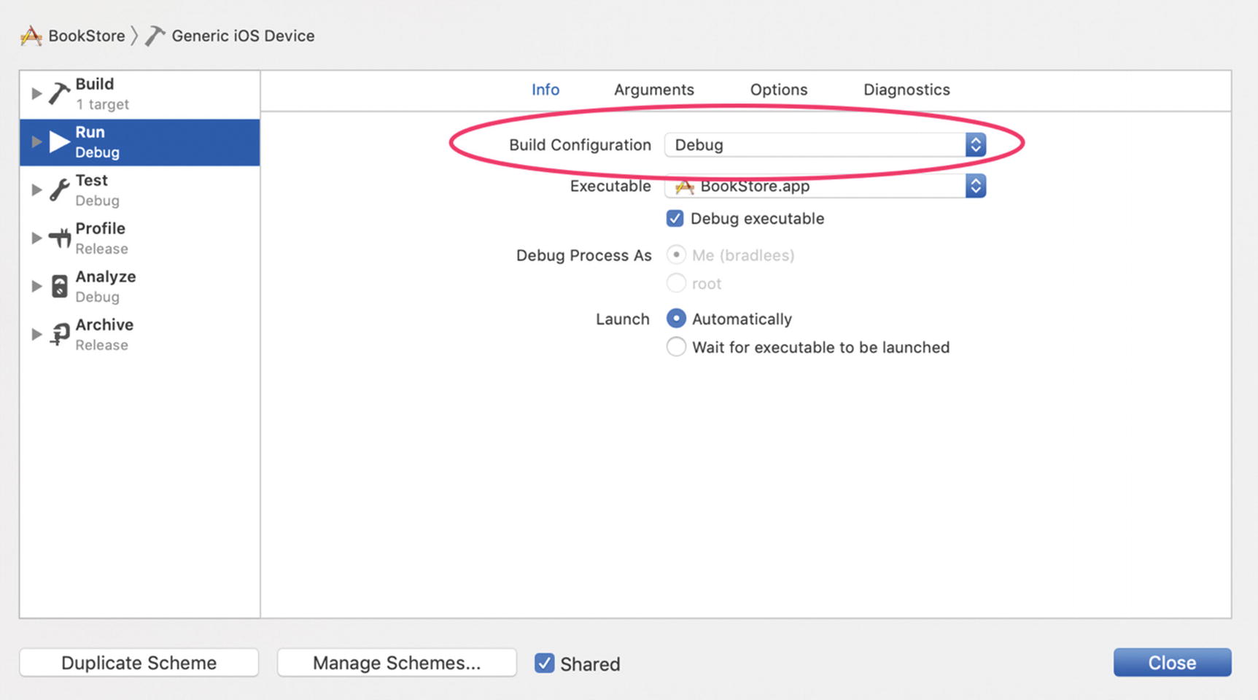Select the Archive row label
1258x700 pixels.
click(104, 324)
